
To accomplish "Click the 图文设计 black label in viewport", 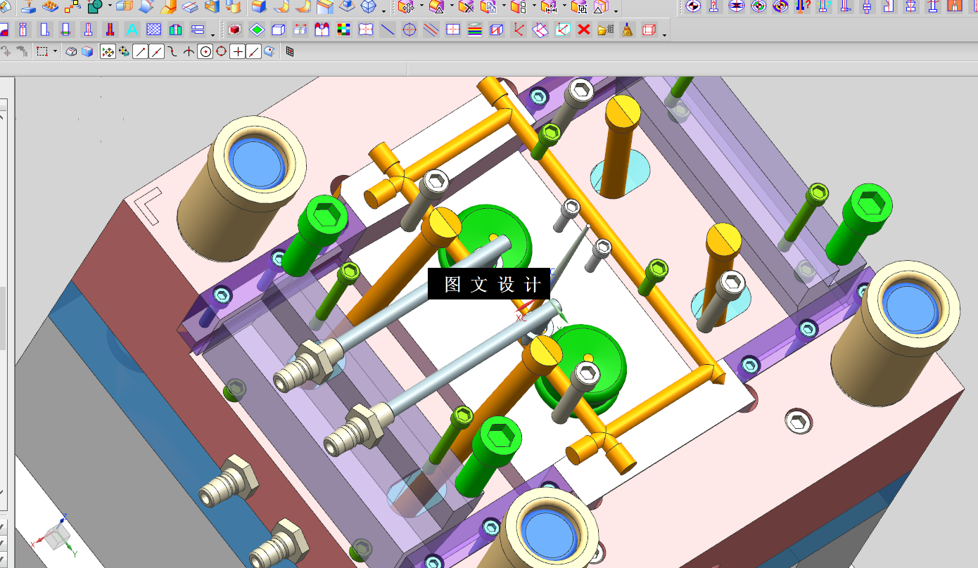I will (488, 284).
